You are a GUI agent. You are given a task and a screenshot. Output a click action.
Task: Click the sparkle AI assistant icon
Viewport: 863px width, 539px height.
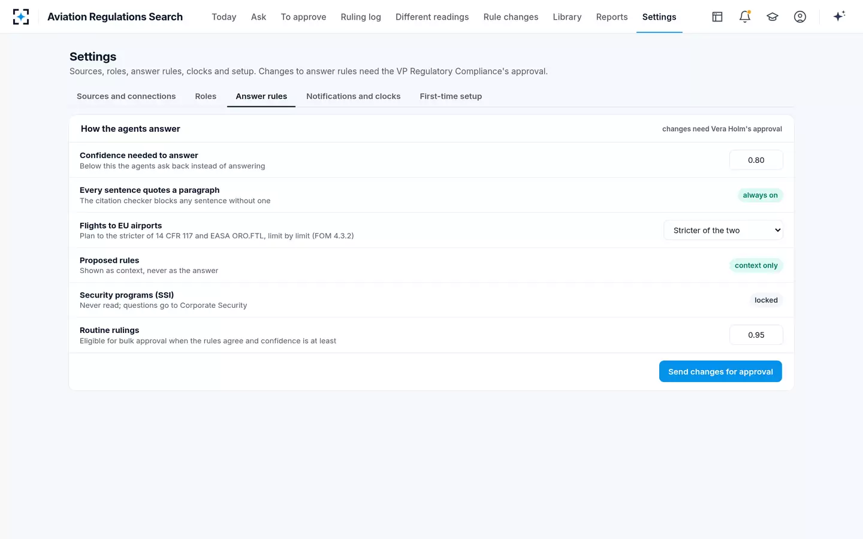coord(839,16)
